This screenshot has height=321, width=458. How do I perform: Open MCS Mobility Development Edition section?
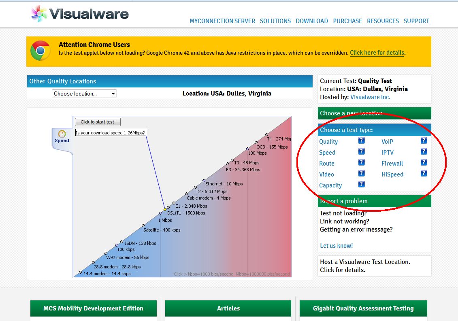point(93,308)
